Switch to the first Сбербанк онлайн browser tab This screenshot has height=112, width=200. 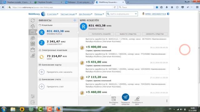(x=17, y=2)
